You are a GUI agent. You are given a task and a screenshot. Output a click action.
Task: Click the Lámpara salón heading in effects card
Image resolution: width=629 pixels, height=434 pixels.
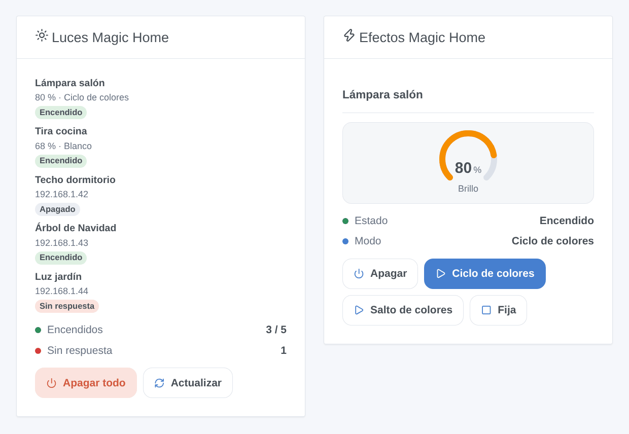[x=382, y=95]
